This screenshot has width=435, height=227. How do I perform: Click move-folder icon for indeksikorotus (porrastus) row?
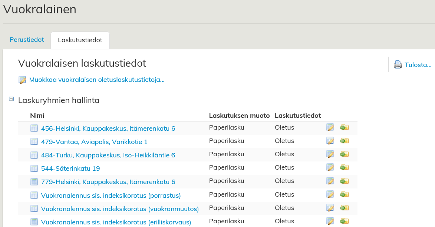[344, 194]
